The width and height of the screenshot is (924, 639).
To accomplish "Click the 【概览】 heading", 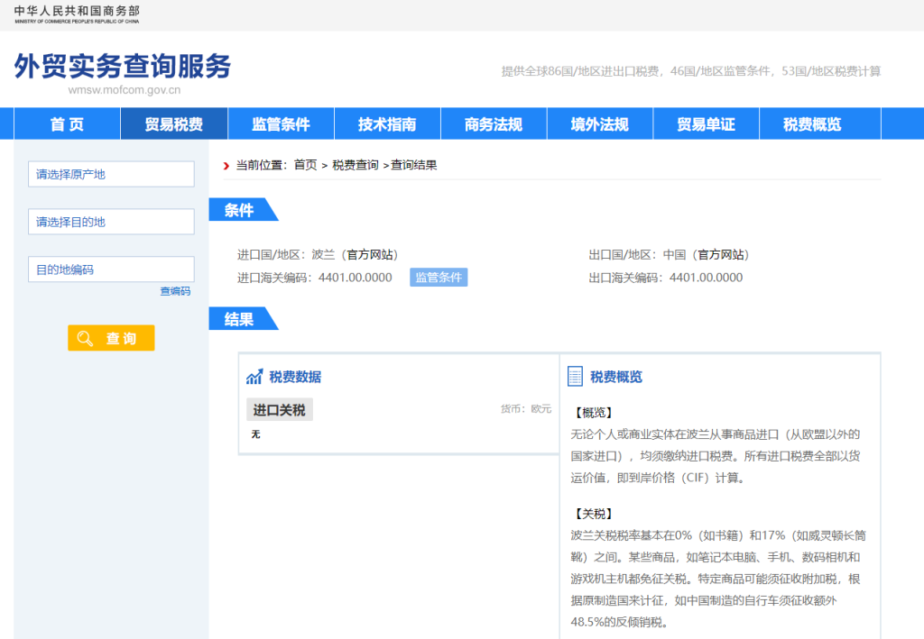I will click(x=594, y=413).
